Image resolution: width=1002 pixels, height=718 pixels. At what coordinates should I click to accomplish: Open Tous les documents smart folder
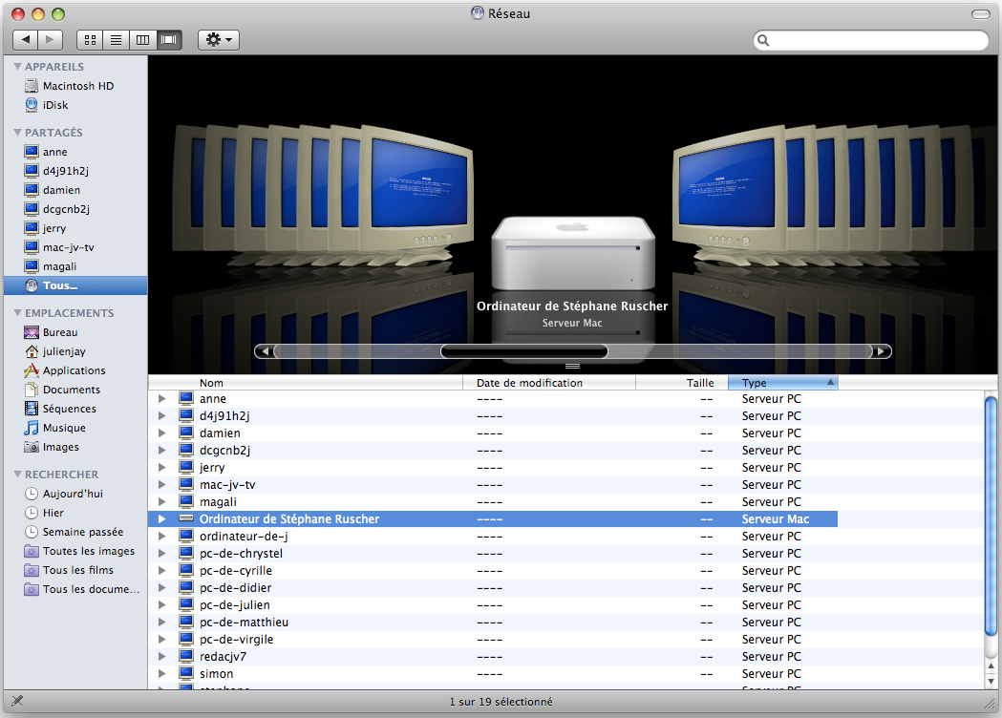[75, 590]
